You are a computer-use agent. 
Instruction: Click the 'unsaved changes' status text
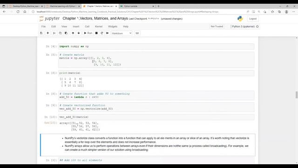click(x=172, y=19)
